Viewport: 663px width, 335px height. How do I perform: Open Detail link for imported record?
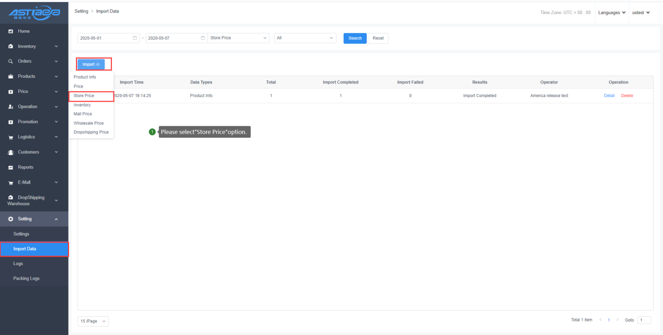[x=609, y=96]
